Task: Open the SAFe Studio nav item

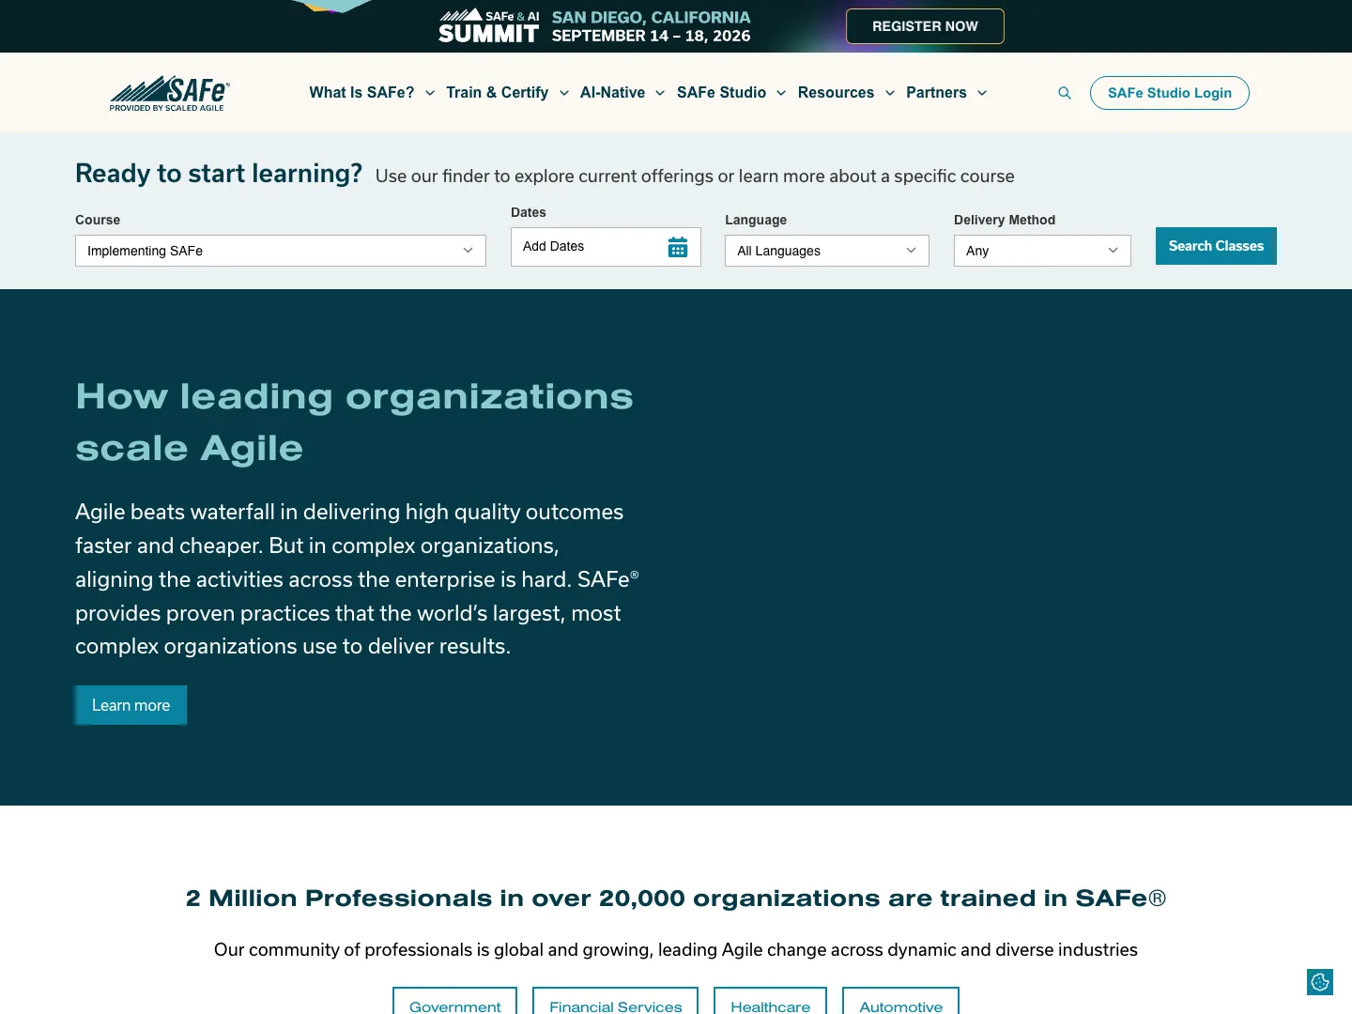Action: pos(721,93)
